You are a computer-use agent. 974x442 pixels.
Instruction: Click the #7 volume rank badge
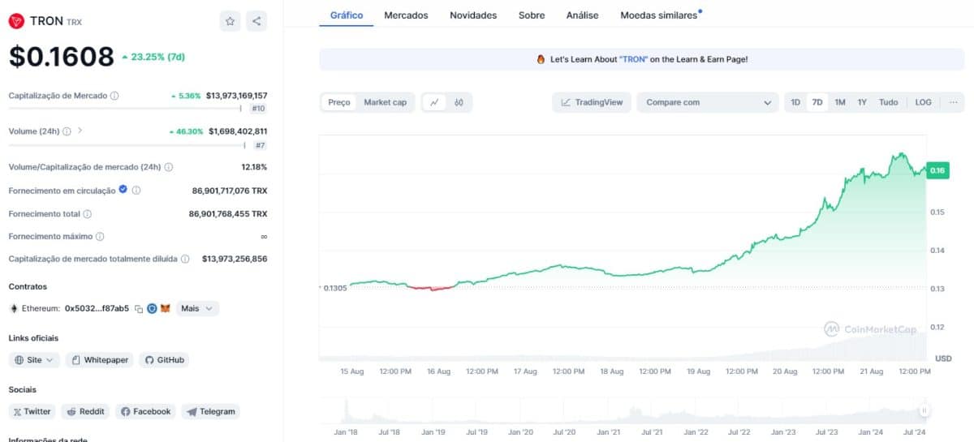tap(260, 145)
